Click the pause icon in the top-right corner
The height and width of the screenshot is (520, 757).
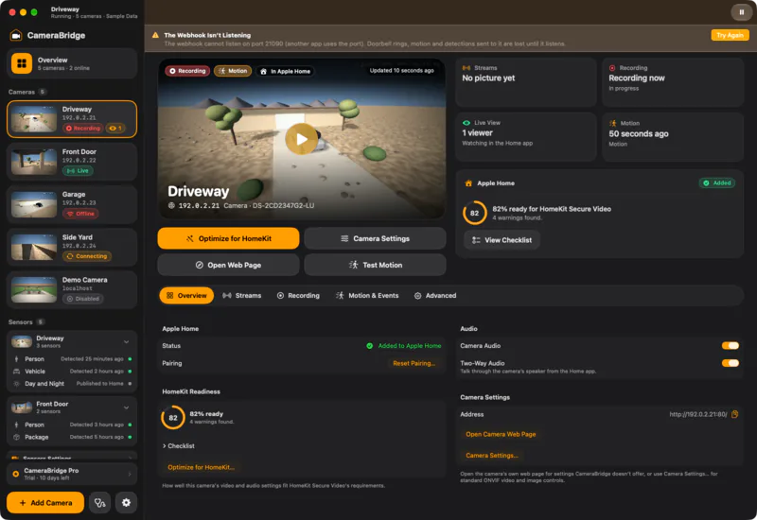(x=742, y=12)
